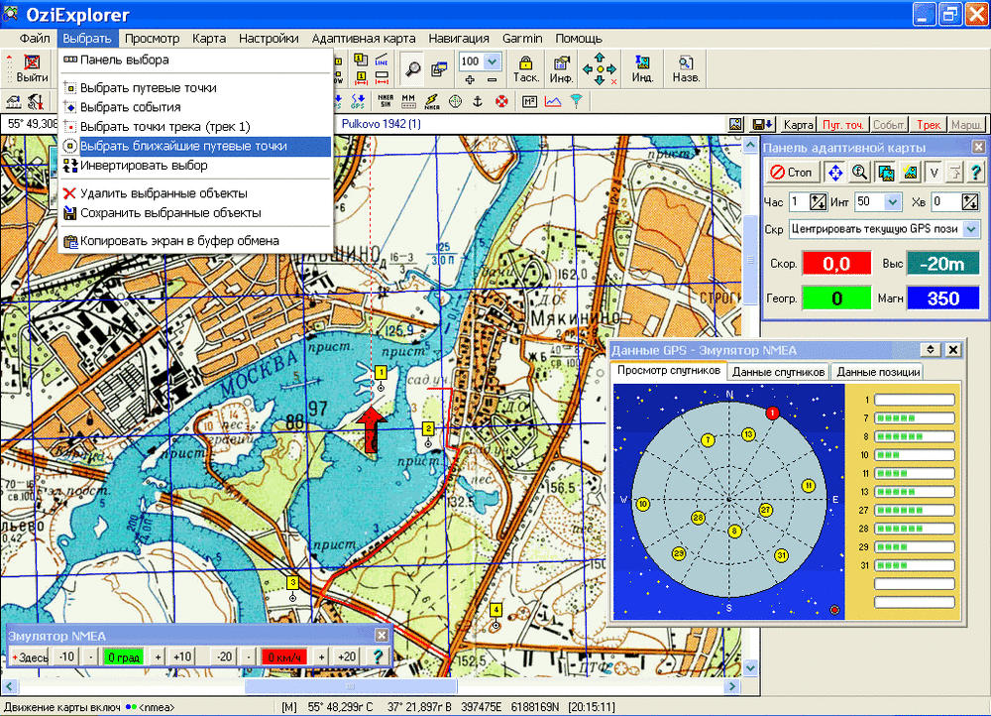Open the zoom 100 percent dropdown

[x=493, y=61]
